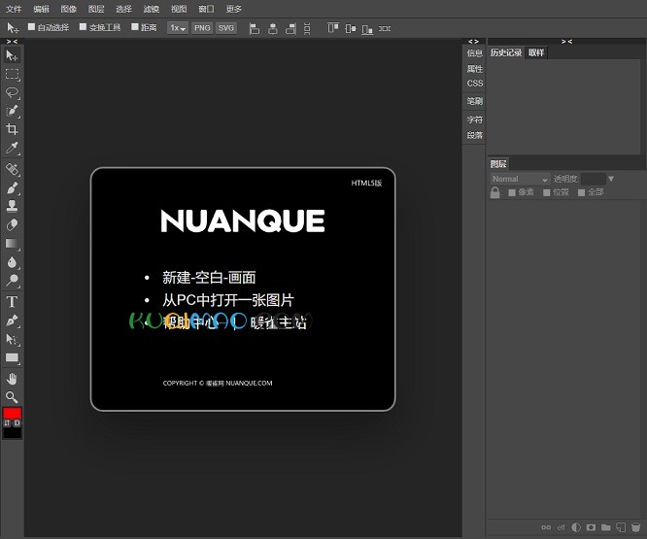Select the Brush tool
Image resolution: width=647 pixels, height=539 pixels.
coord(12,187)
